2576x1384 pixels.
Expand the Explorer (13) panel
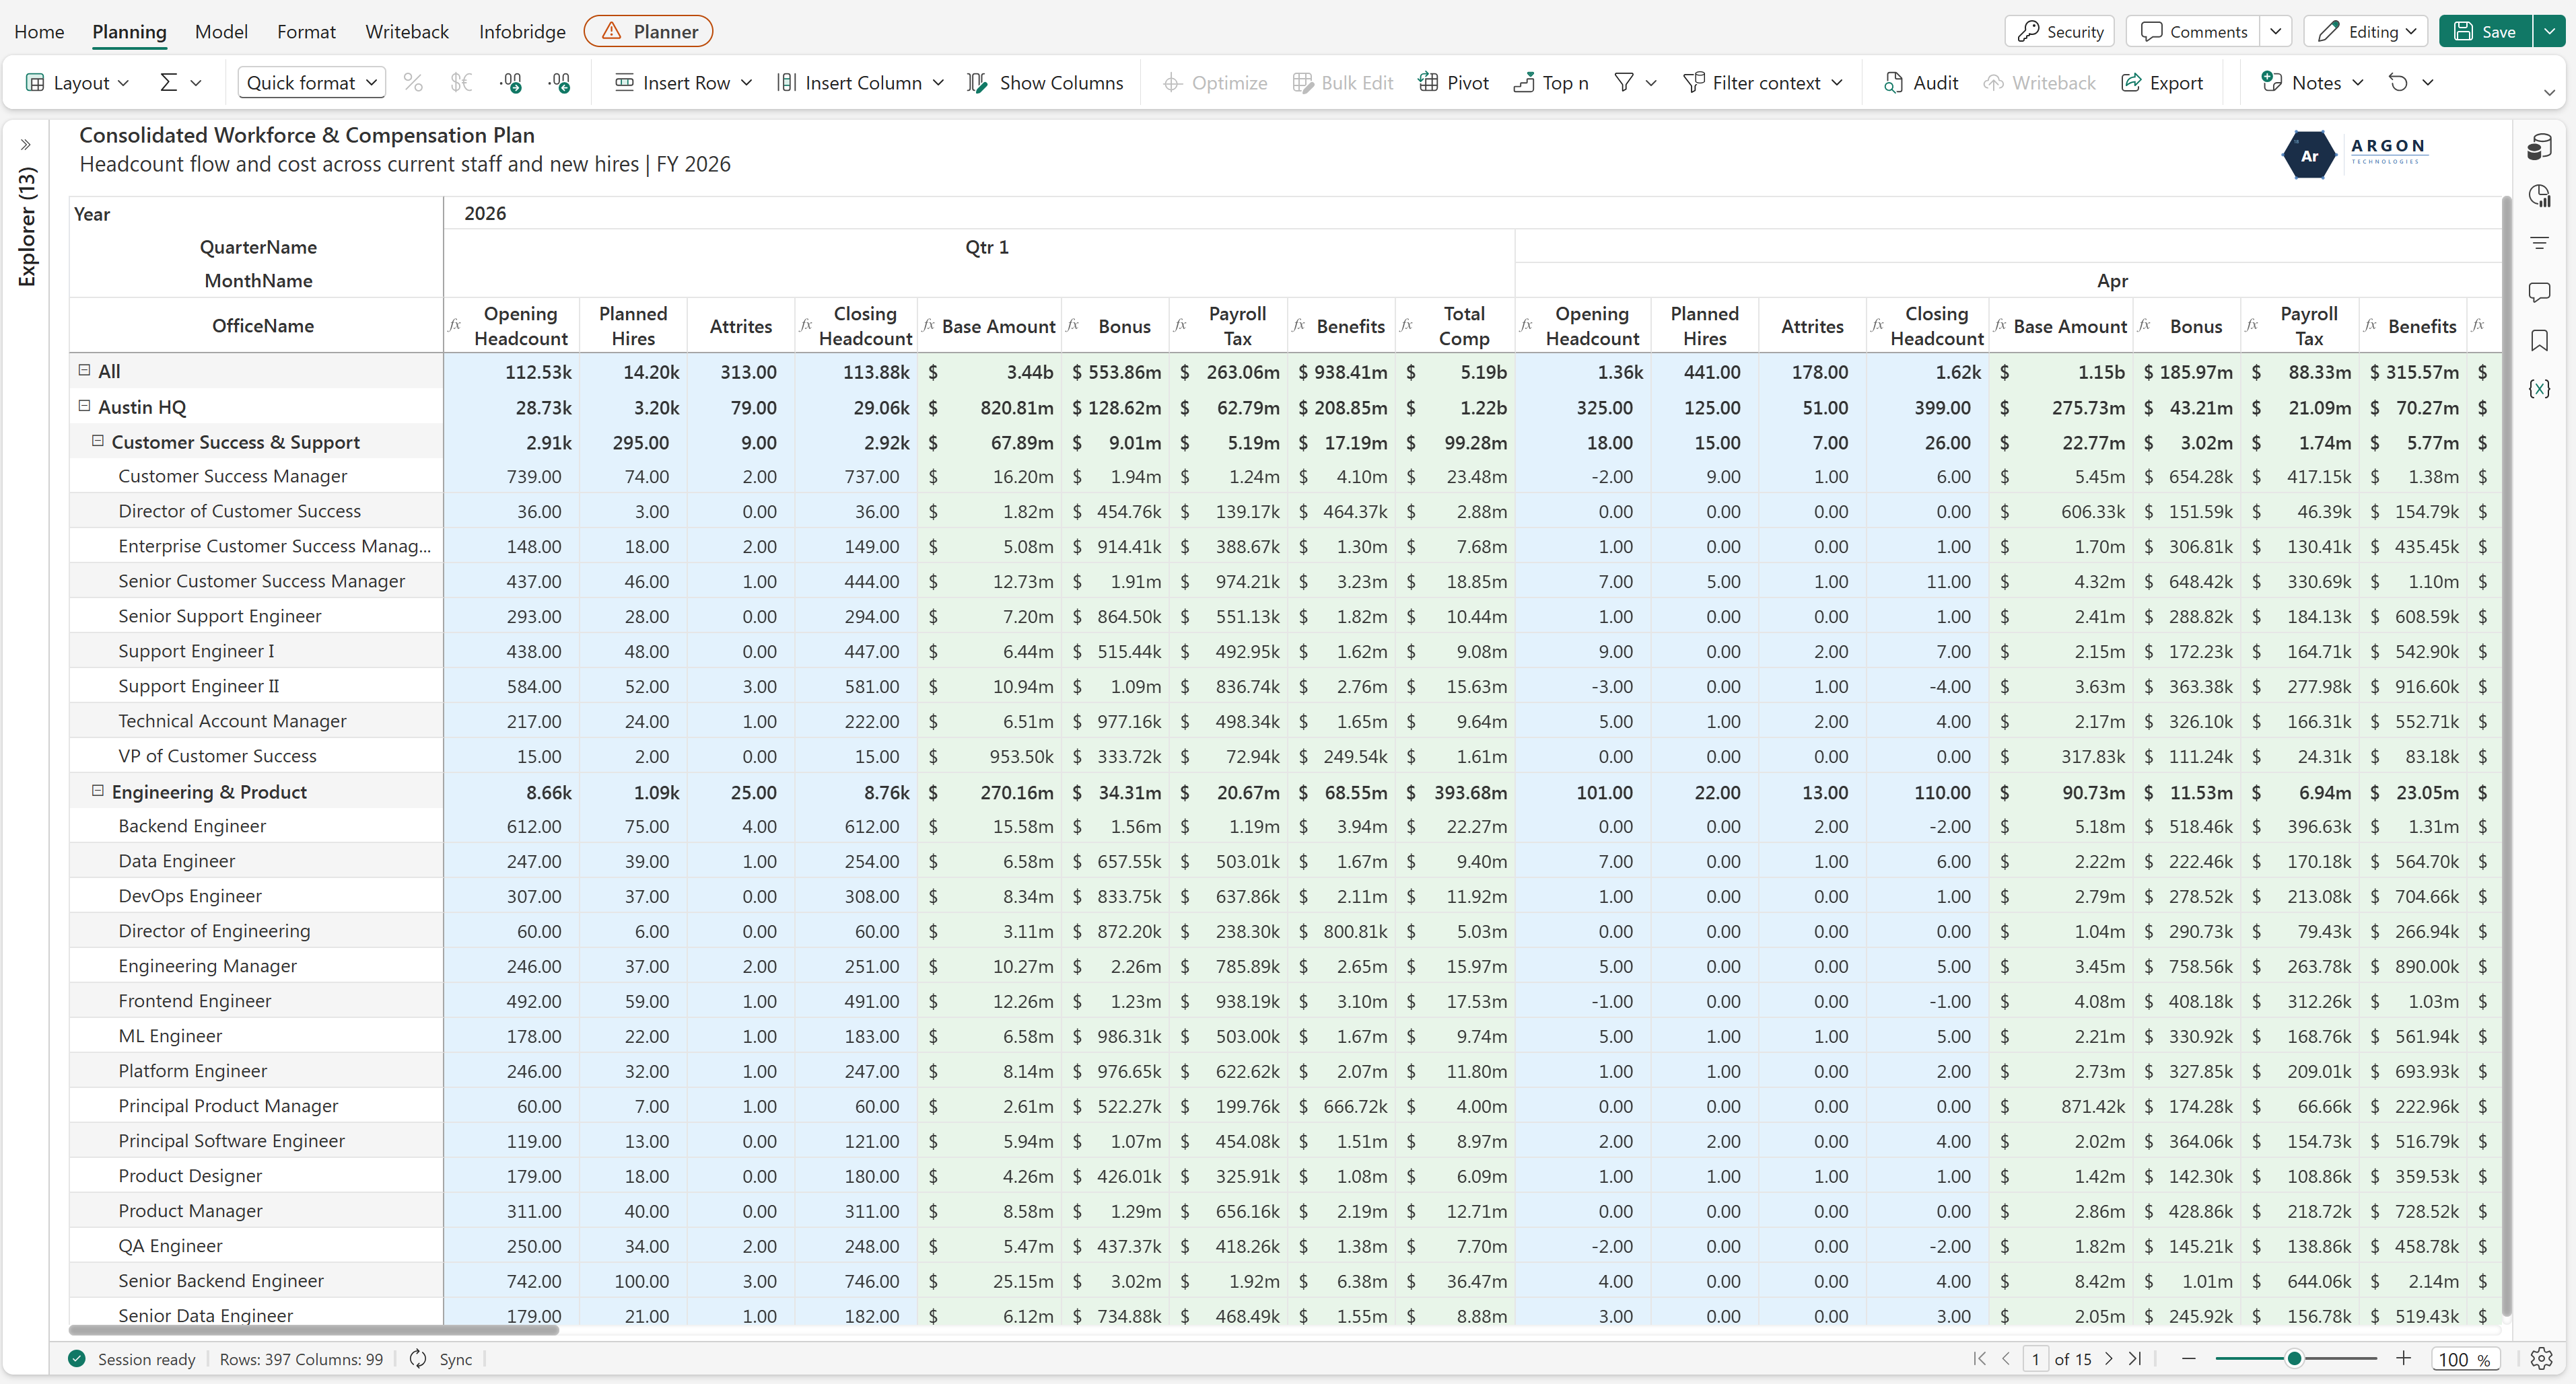point(26,145)
